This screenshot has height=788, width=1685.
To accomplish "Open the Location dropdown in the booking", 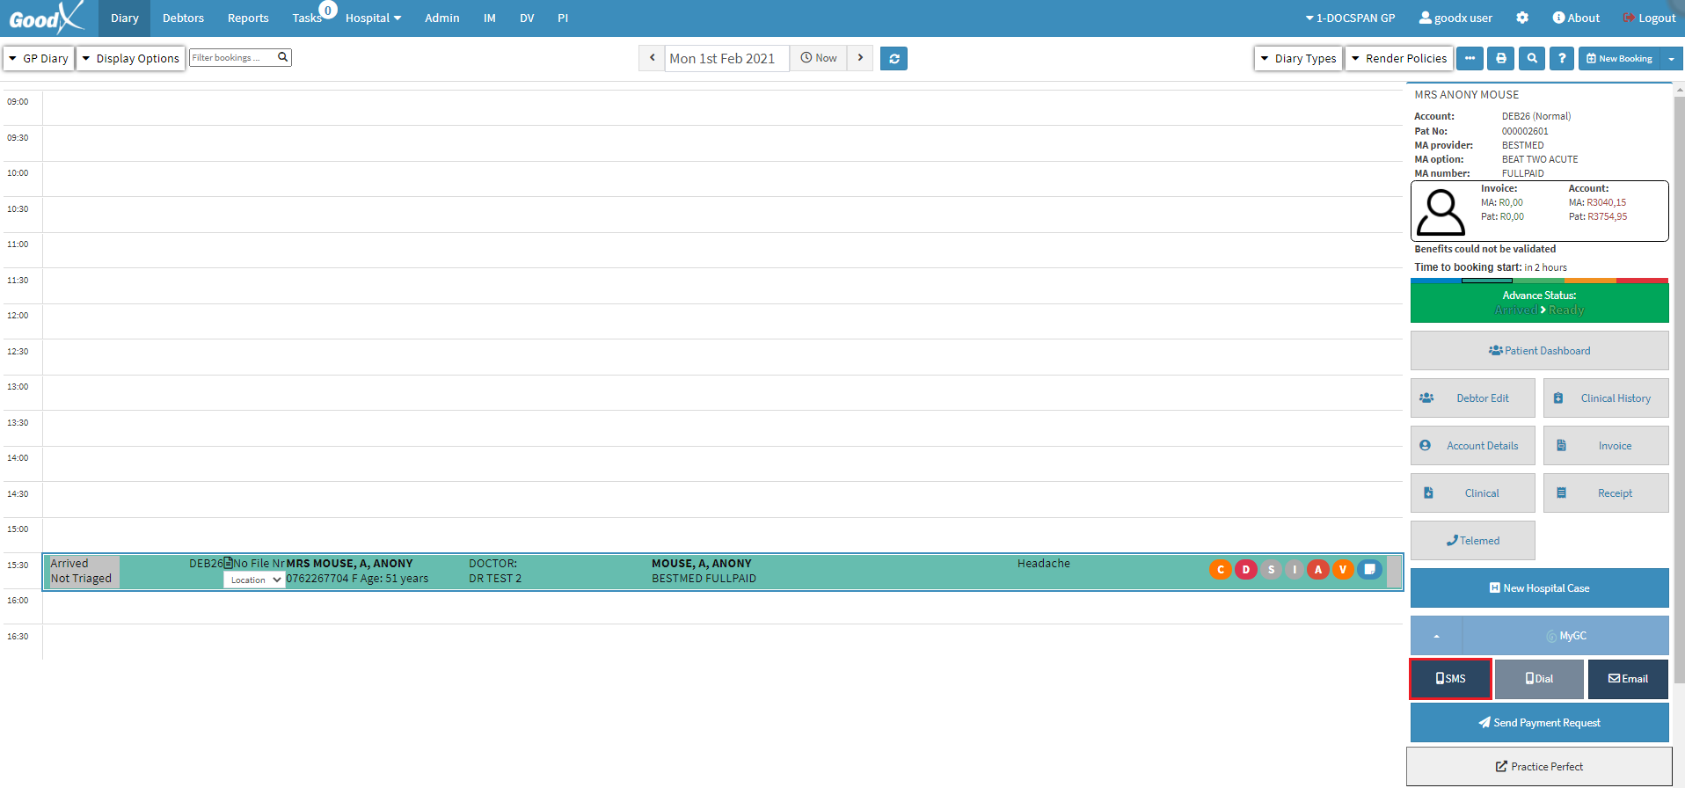I will [254, 580].
